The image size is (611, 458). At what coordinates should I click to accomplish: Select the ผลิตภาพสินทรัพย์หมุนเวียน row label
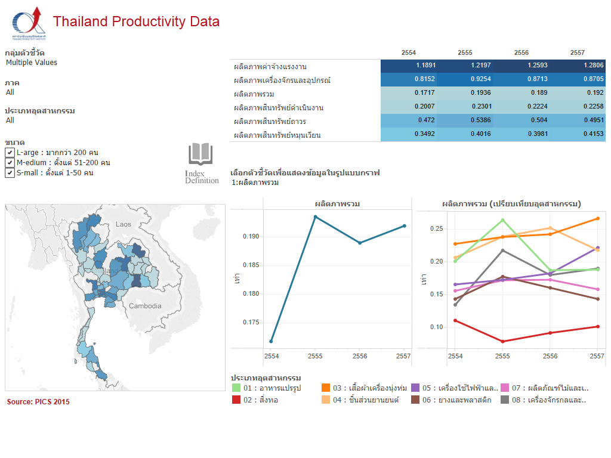[277, 135]
